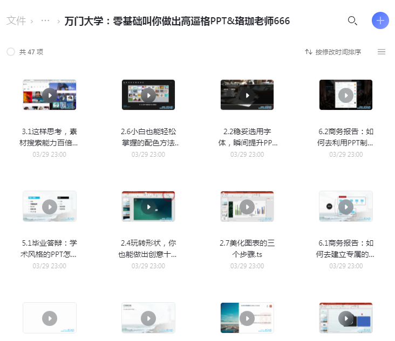Viewport: 395px width, 341px height.
Task: Open the 6.1商务报告 video thumbnail
Action: [x=346, y=206]
